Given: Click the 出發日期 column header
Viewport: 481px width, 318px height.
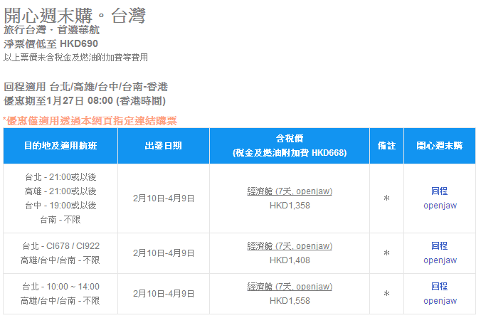Looking at the screenshot, I should pyautogui.click(x=163, y=146).
